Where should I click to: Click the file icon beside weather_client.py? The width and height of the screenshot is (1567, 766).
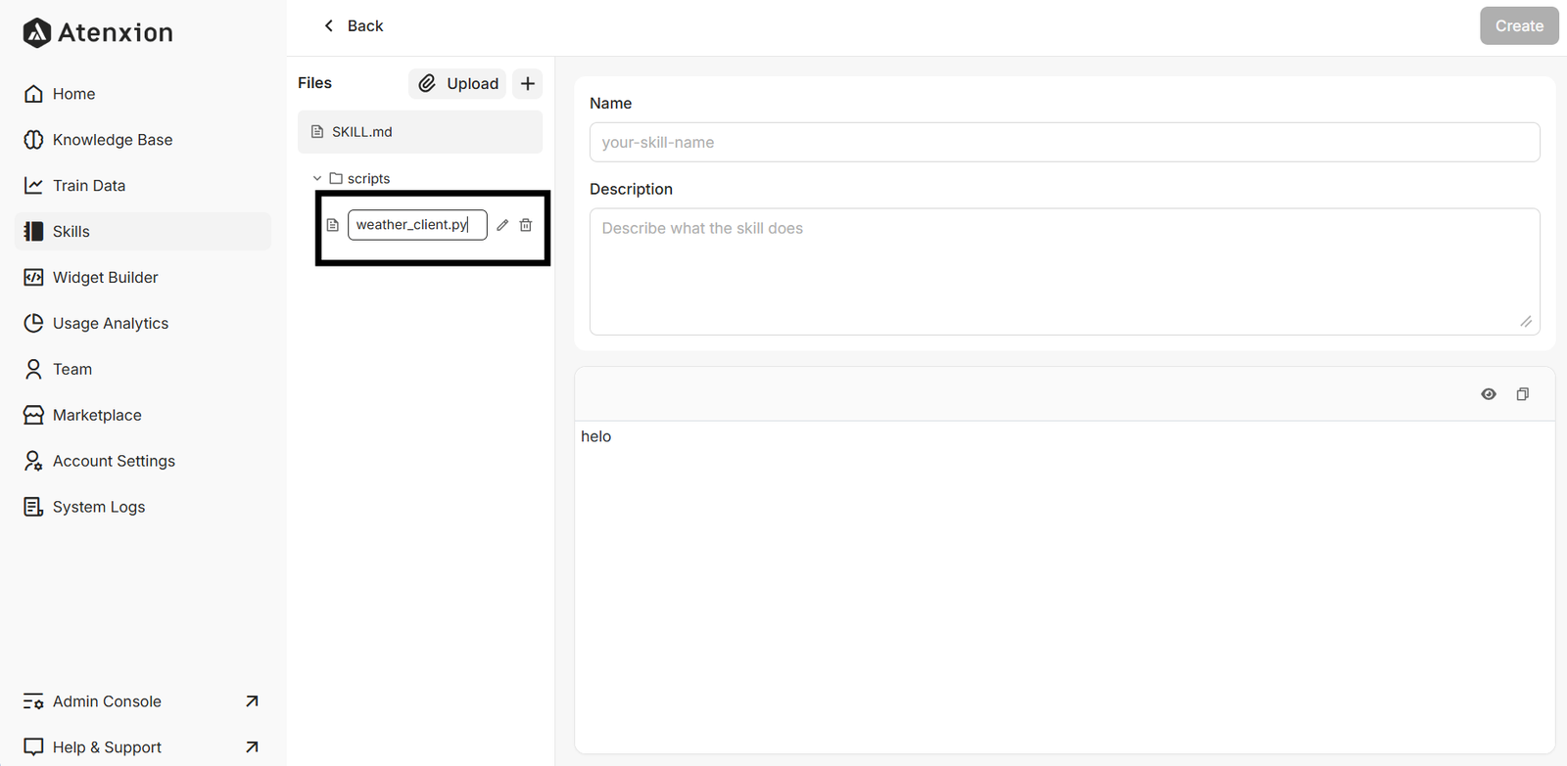point(333,225)
